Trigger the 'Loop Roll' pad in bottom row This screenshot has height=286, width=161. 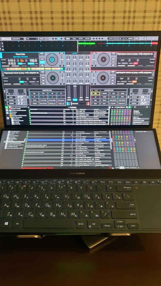point(113,104)
